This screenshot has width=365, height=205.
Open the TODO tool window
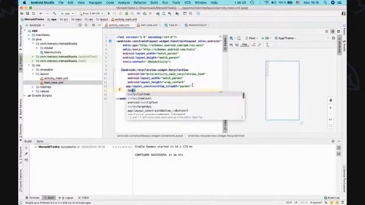pyautogui.click(x=84, y=198)
